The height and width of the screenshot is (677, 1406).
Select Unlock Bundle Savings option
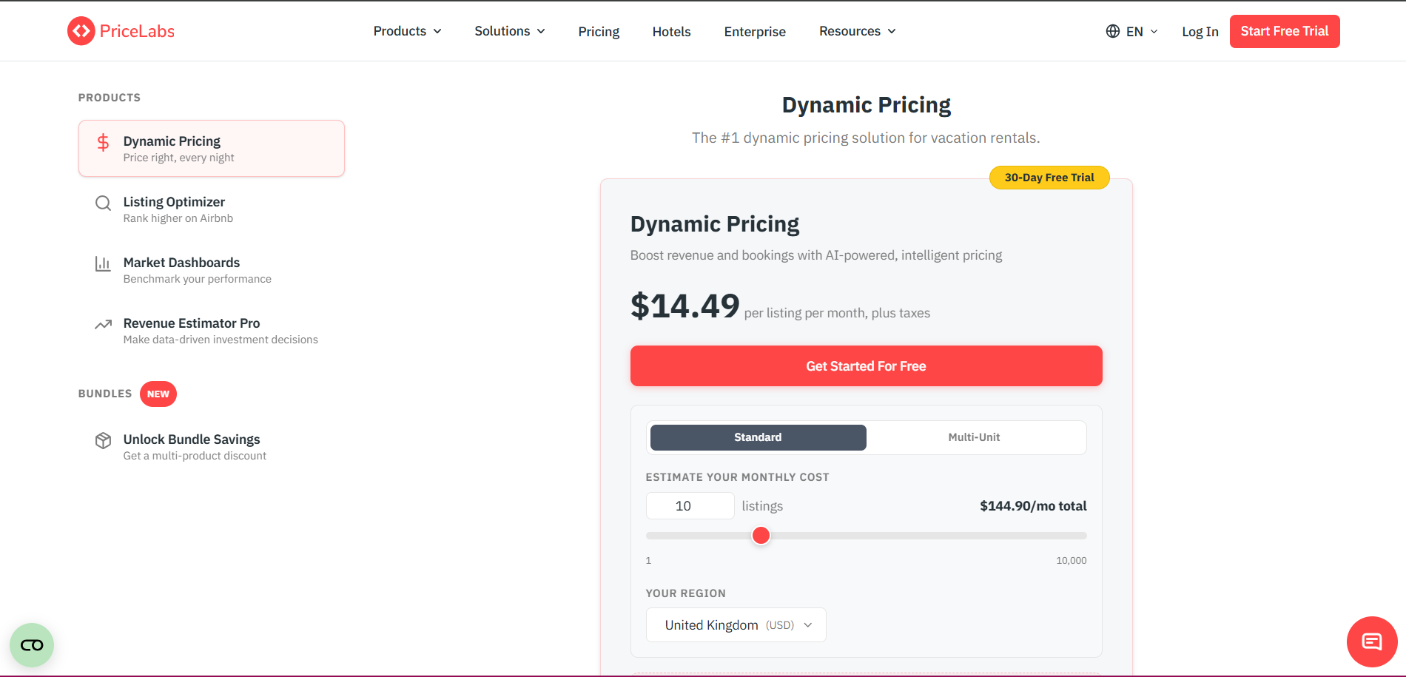(x=212, y=447)
